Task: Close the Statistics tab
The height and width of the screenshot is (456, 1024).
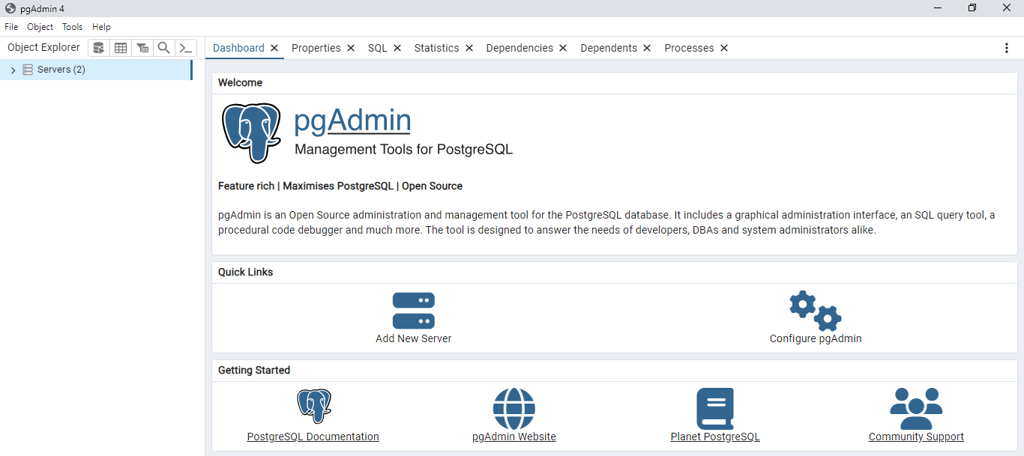Action: [x=469, y=48]
